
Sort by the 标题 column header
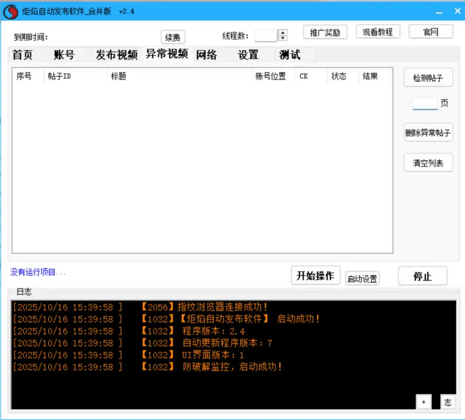[x=119, y=76]
